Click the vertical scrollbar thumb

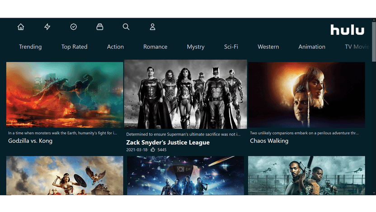[x=374, y=42]
